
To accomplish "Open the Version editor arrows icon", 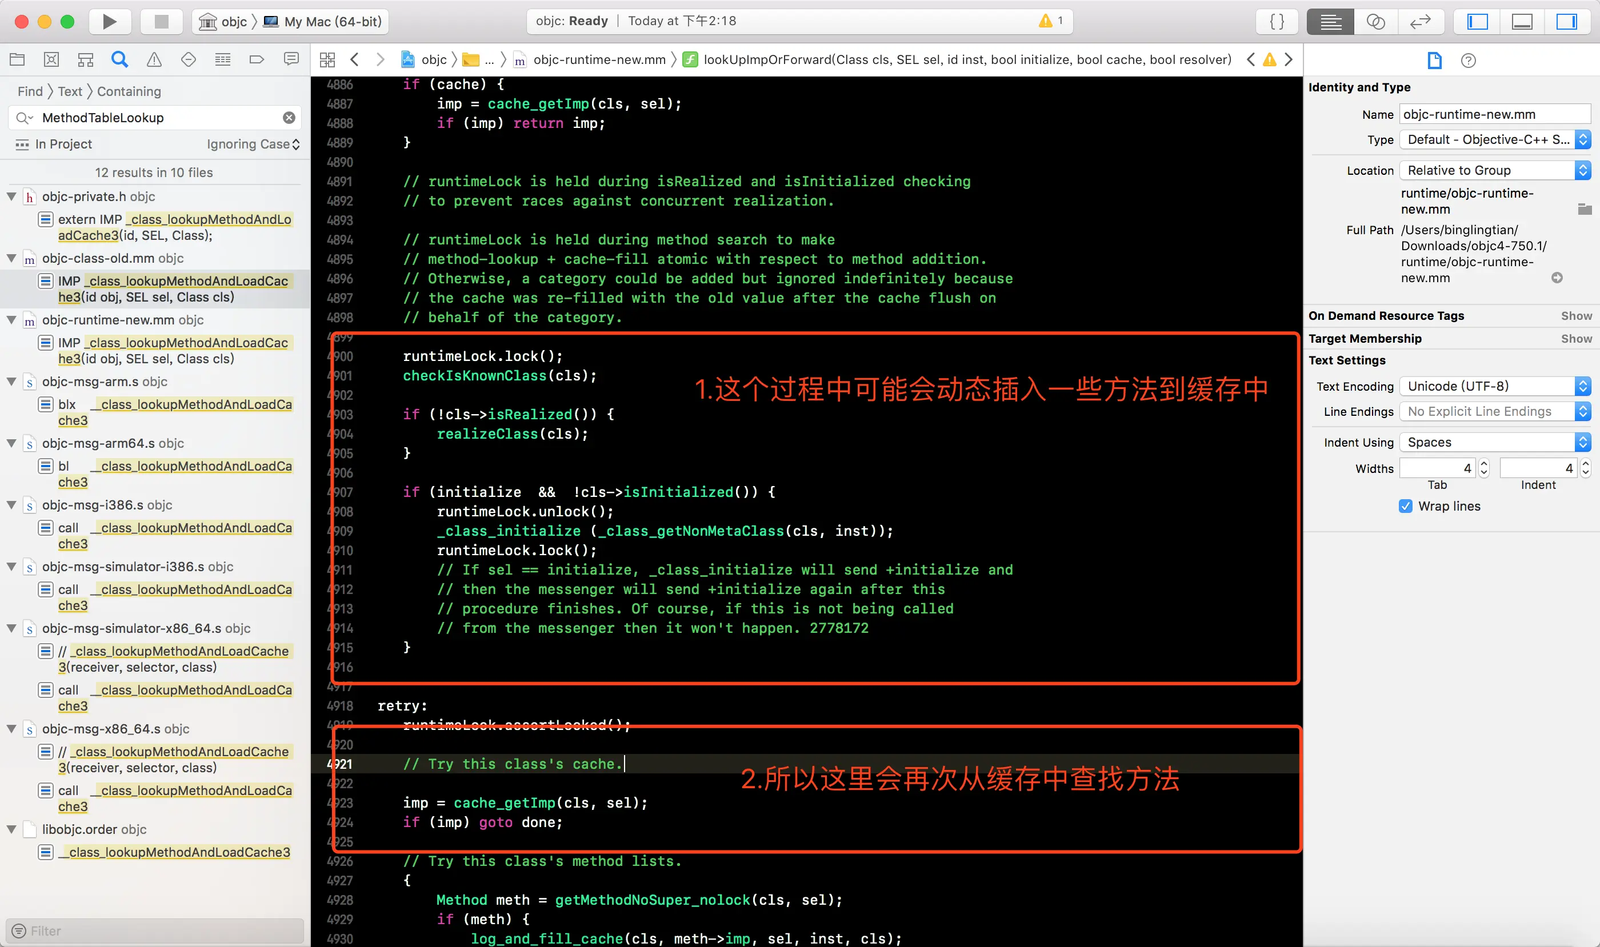I will (1420, 21).
